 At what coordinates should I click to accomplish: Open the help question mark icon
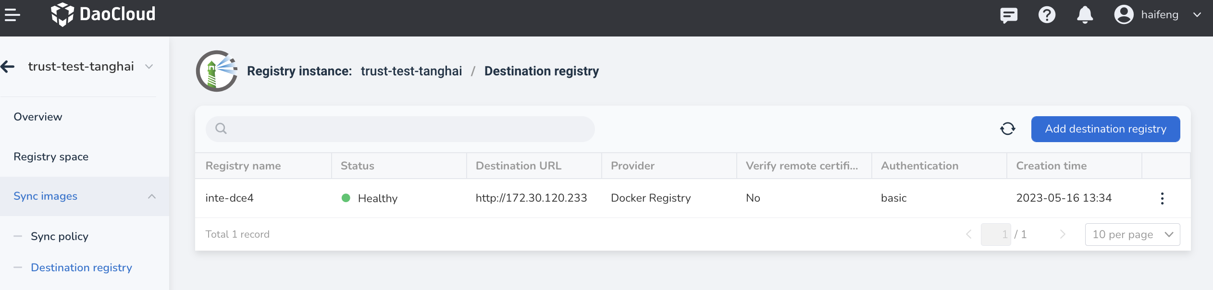click(x=1047, y=15)
